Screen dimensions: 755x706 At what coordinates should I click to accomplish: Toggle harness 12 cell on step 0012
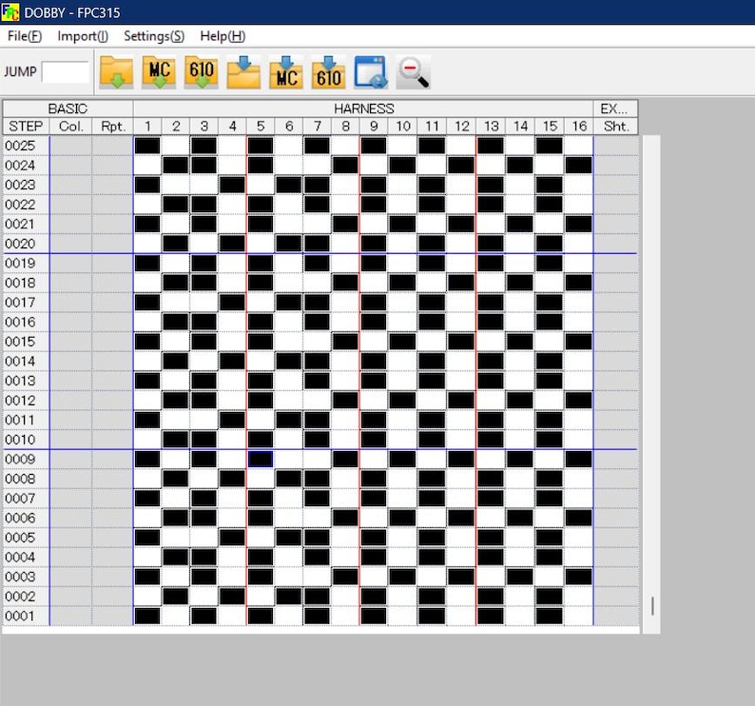pos(461,401)
